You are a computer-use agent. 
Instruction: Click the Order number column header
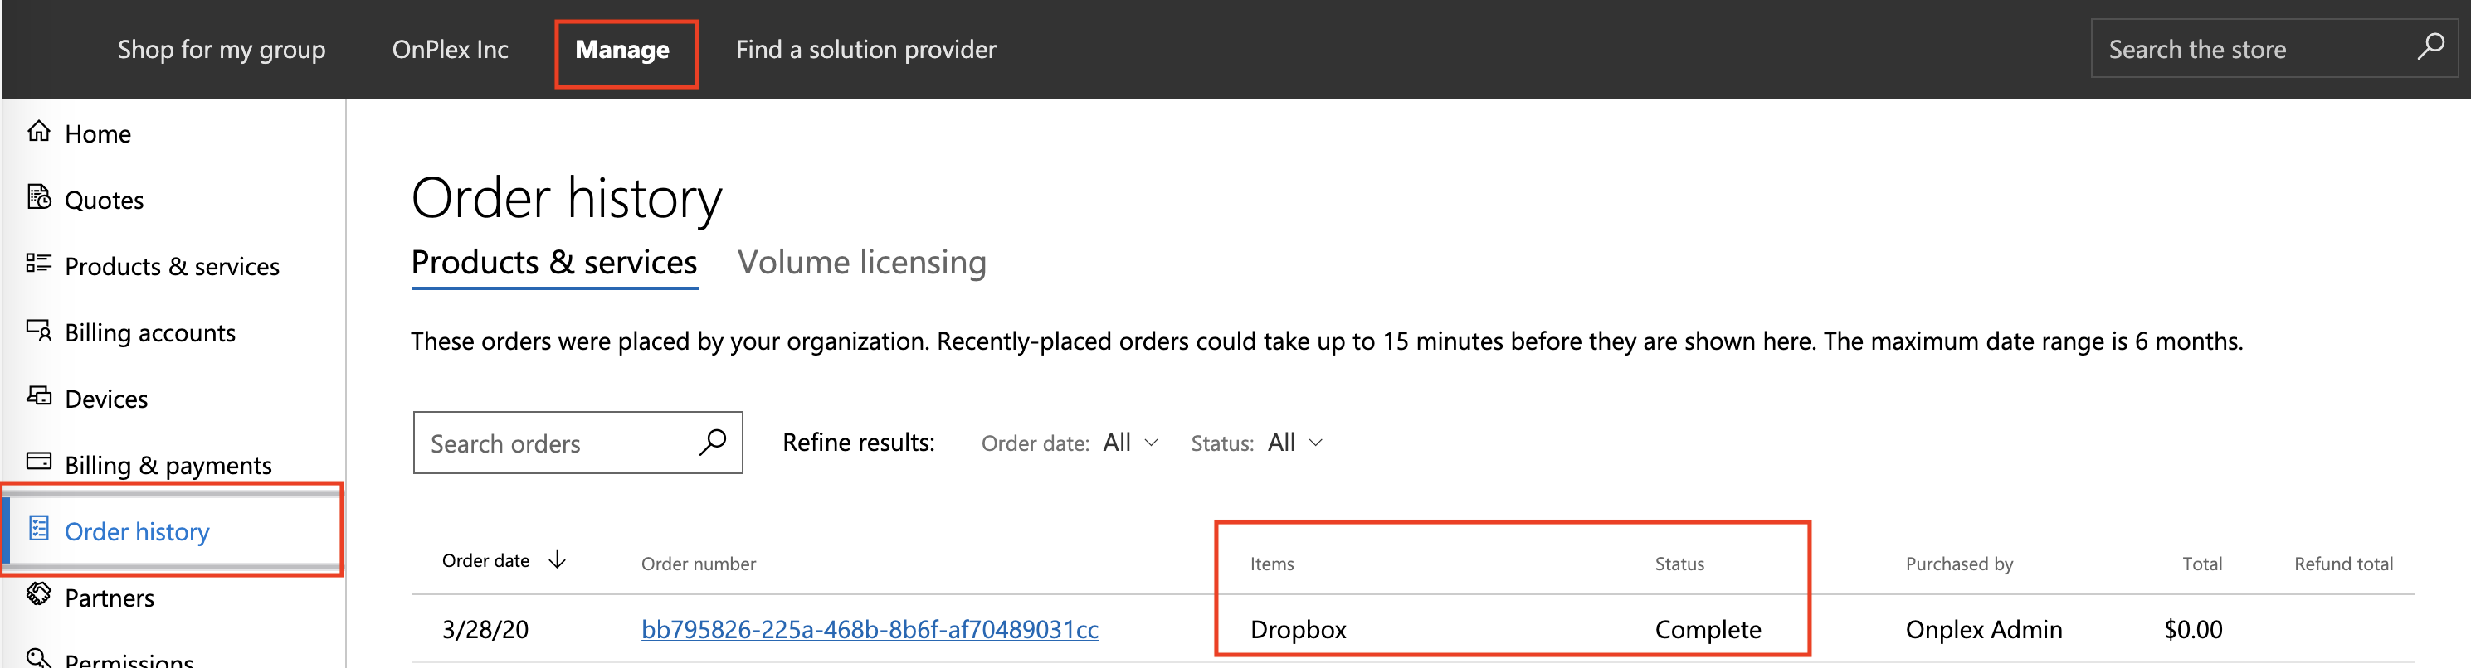click(x=699, y=564)
